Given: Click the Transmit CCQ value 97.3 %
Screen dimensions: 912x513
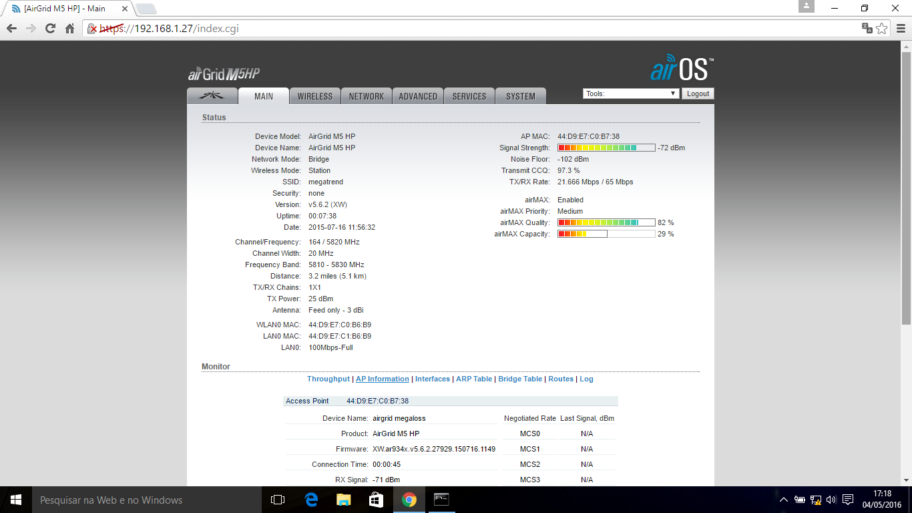Looking at the screenshot, I should (x=569, y=170).
